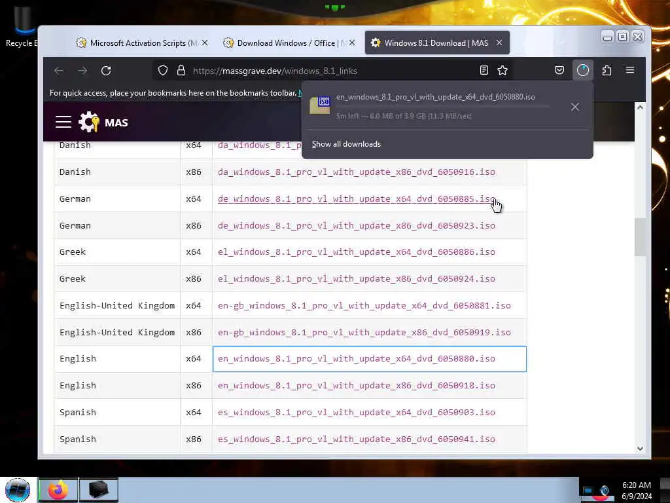The width and height of the screenshot is (670, 503).
Task: Open the downloads progress button
Action: point(583,71)
